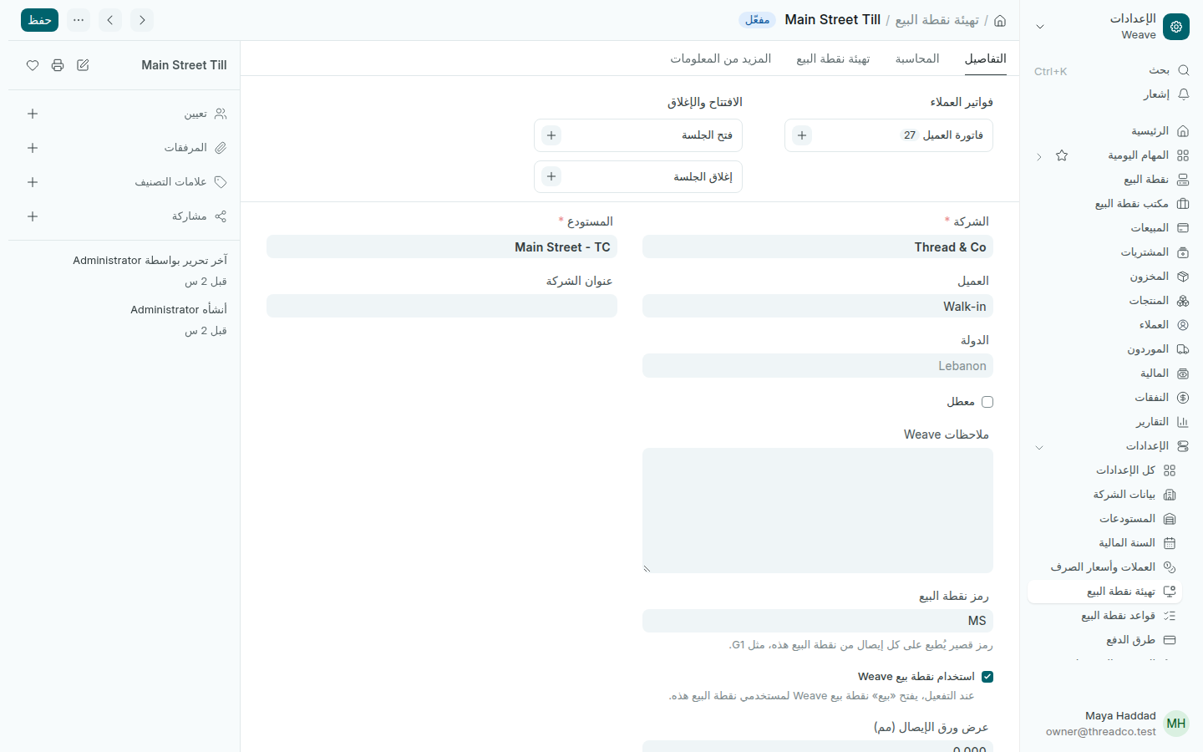Open الشركة field Thread & Co
1203x752 pixels.
(818, 247)
